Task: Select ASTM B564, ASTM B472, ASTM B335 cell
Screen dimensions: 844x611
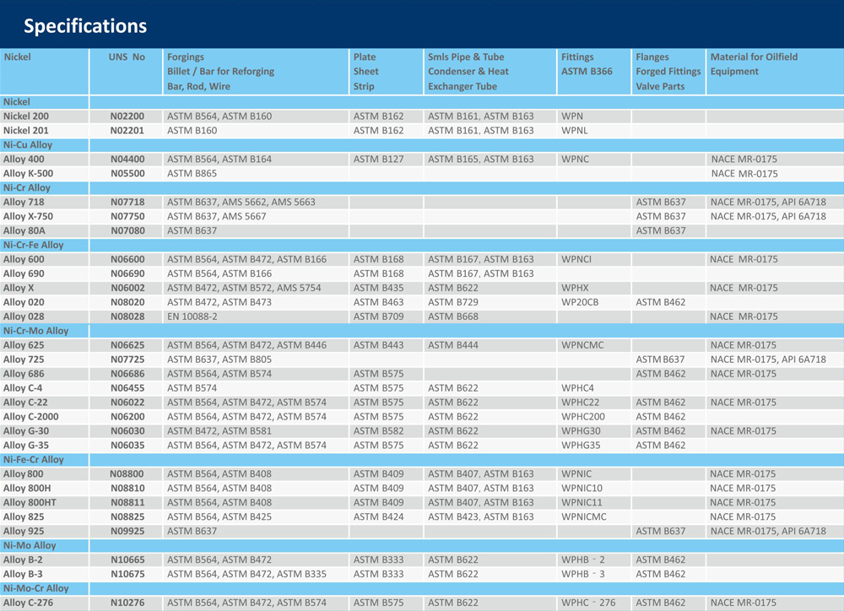Action: [x=246, y=575]
